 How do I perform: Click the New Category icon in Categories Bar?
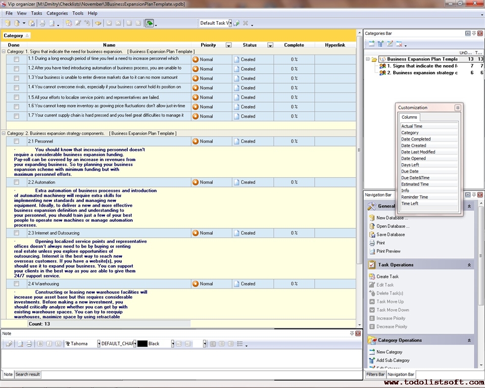pos(371,44)
